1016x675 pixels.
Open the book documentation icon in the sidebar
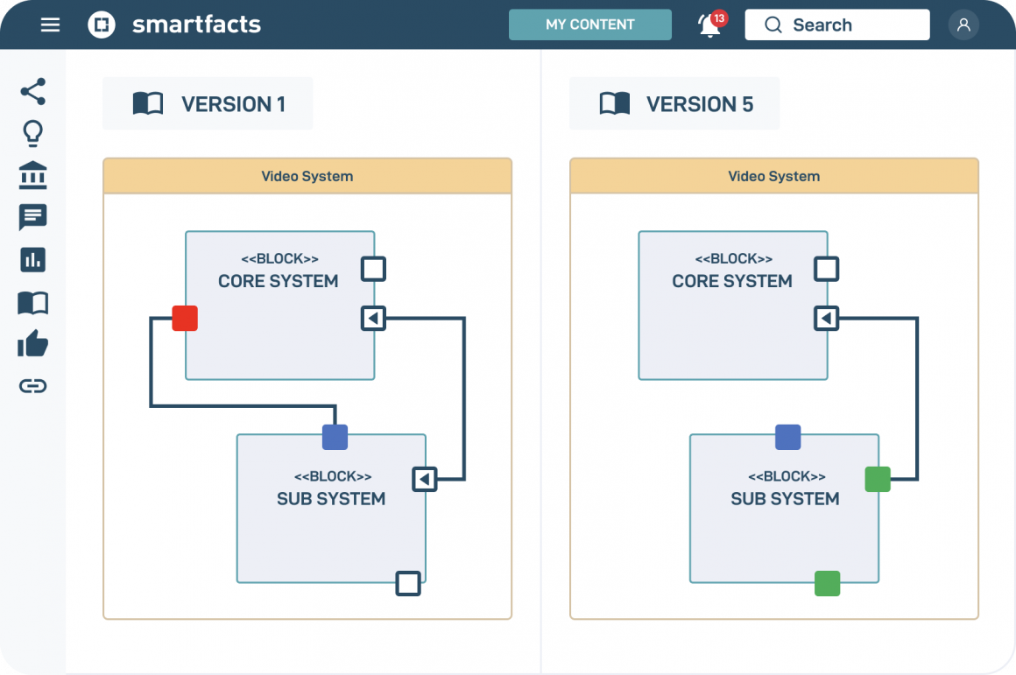pyautogui.click(x=32, y=301)
